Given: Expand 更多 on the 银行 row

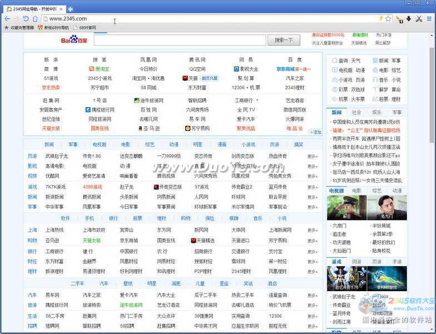Looking at the screenshot, I should 313,252.
